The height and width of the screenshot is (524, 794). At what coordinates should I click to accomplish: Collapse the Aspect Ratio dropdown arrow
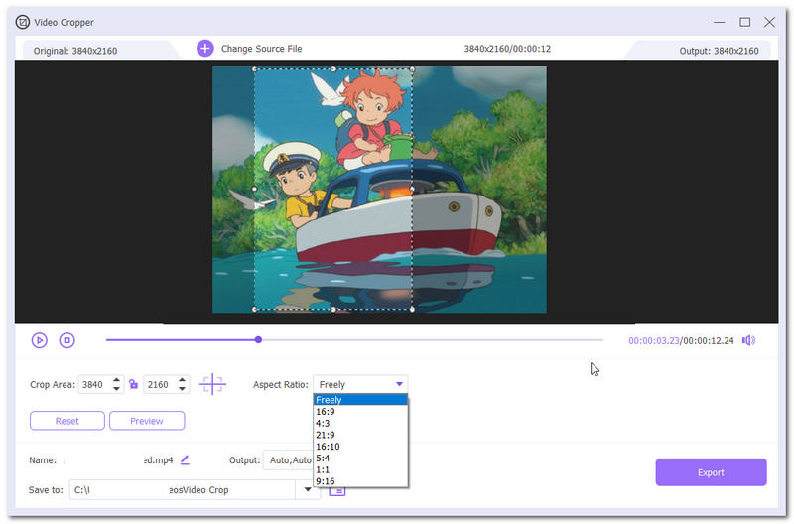click(x=400, y=384)
